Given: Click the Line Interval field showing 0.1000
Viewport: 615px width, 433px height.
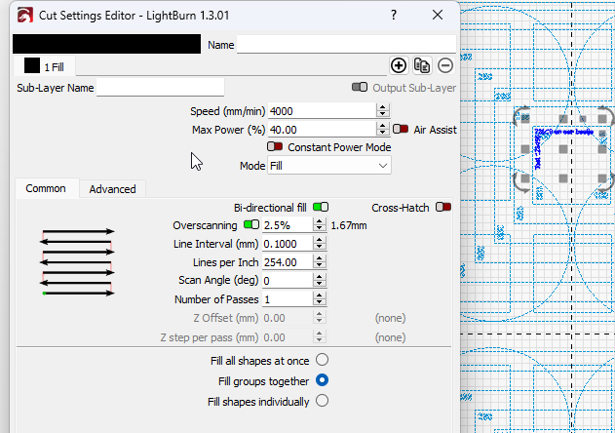Looking at the screenshot, I should (288, 244).
